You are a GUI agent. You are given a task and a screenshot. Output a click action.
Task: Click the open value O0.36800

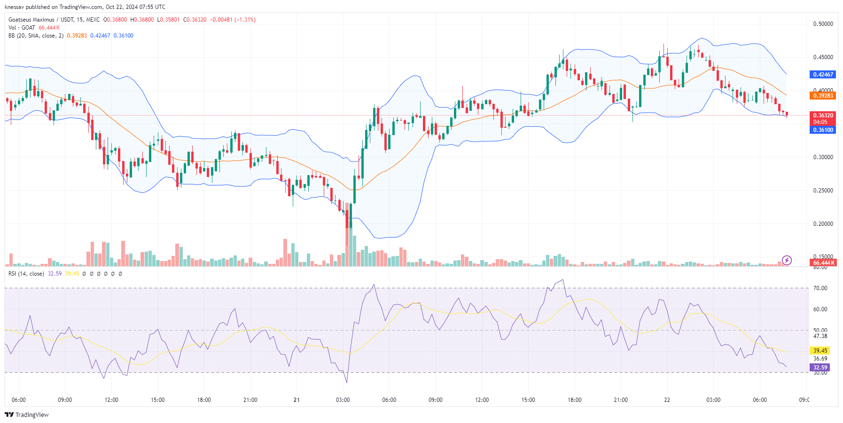[x=115, y=20]
